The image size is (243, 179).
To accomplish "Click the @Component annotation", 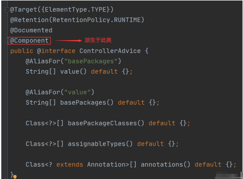I will (29, 41).
